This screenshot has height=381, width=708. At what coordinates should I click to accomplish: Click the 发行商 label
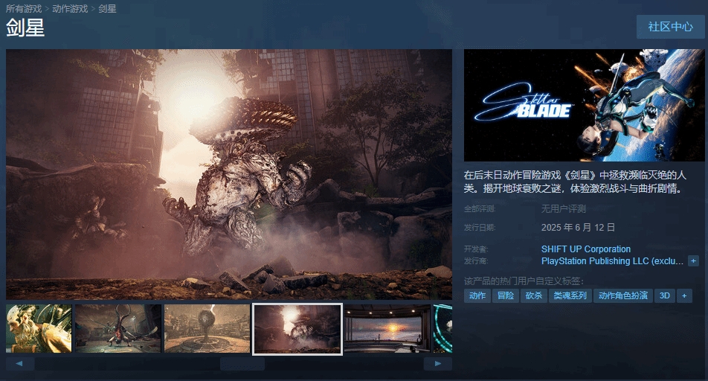click(x=476, y=260)
